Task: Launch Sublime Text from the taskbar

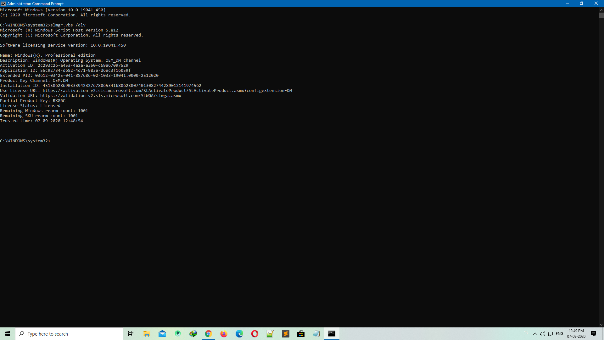Action: coord(285,334)
